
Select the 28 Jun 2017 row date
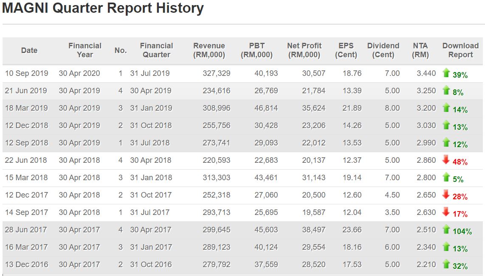[26, 230]
